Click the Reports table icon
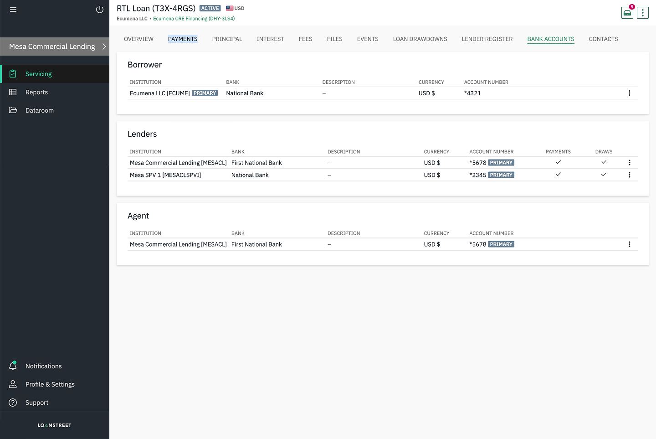Screen dimensions: 656x439 tap(13, 92)
